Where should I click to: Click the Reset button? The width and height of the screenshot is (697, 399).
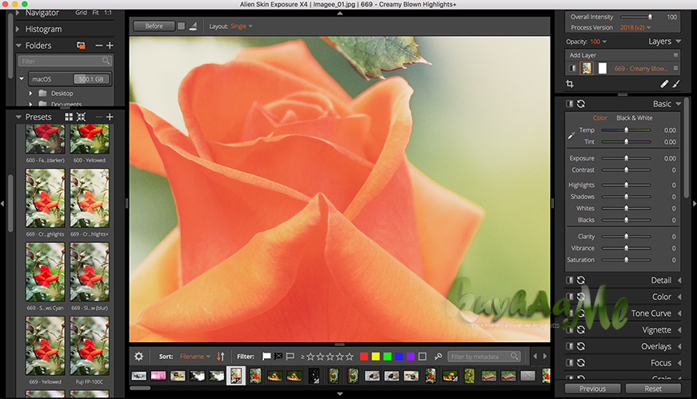click(x=653, y=389)
